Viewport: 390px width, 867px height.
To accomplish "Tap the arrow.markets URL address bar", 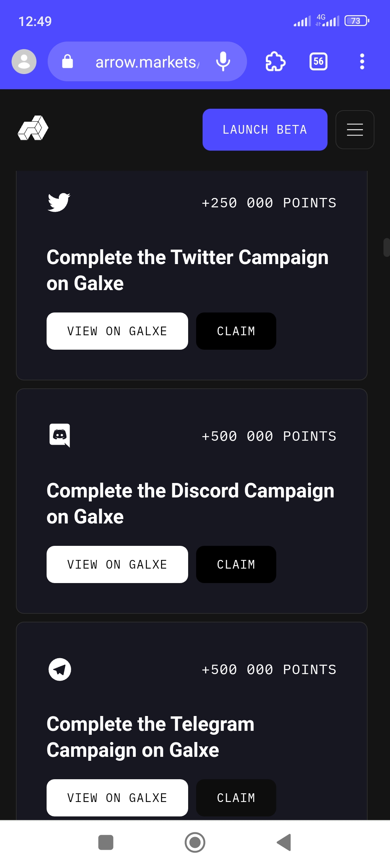I will tap(146, 62).
